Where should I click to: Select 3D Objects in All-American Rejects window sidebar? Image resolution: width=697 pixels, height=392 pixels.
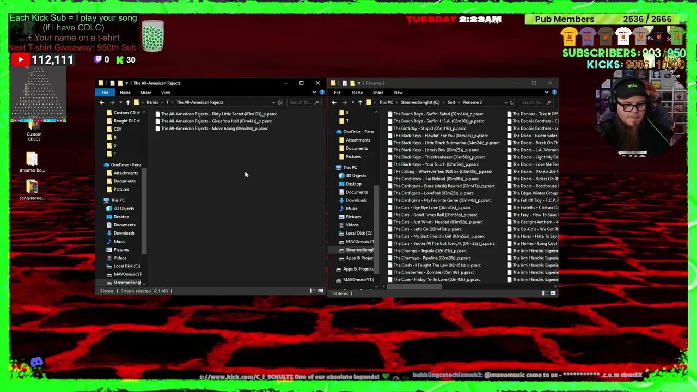[x=123, y=209]
